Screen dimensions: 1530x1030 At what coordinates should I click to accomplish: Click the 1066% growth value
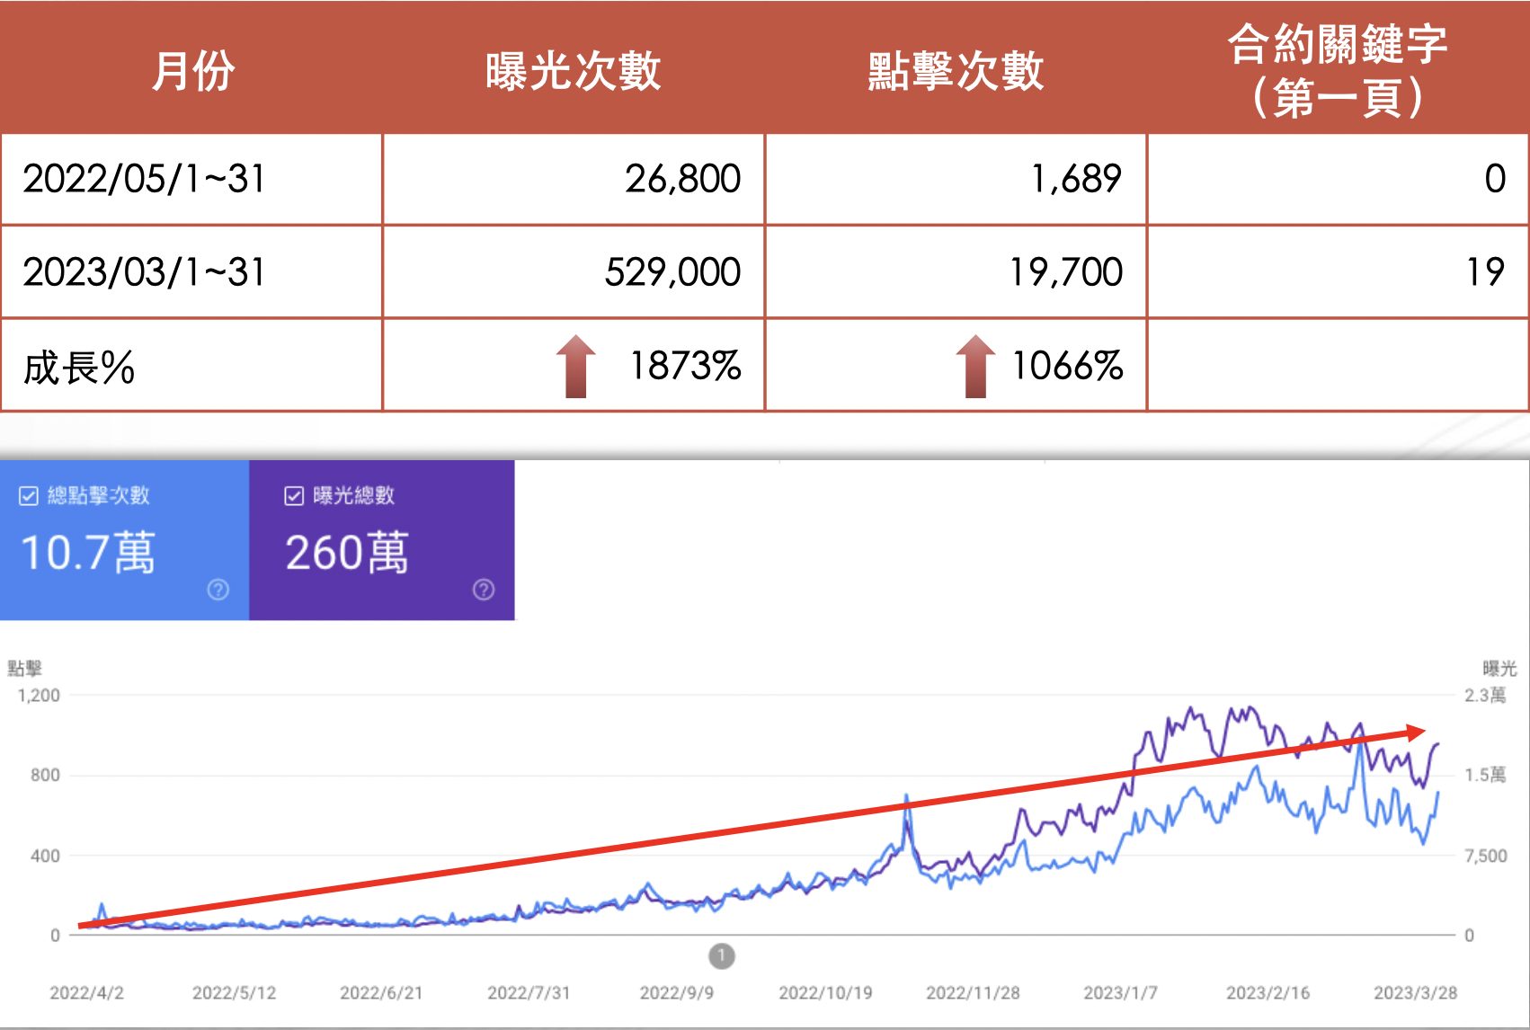pyautogui.click(x=1068, y=366)
